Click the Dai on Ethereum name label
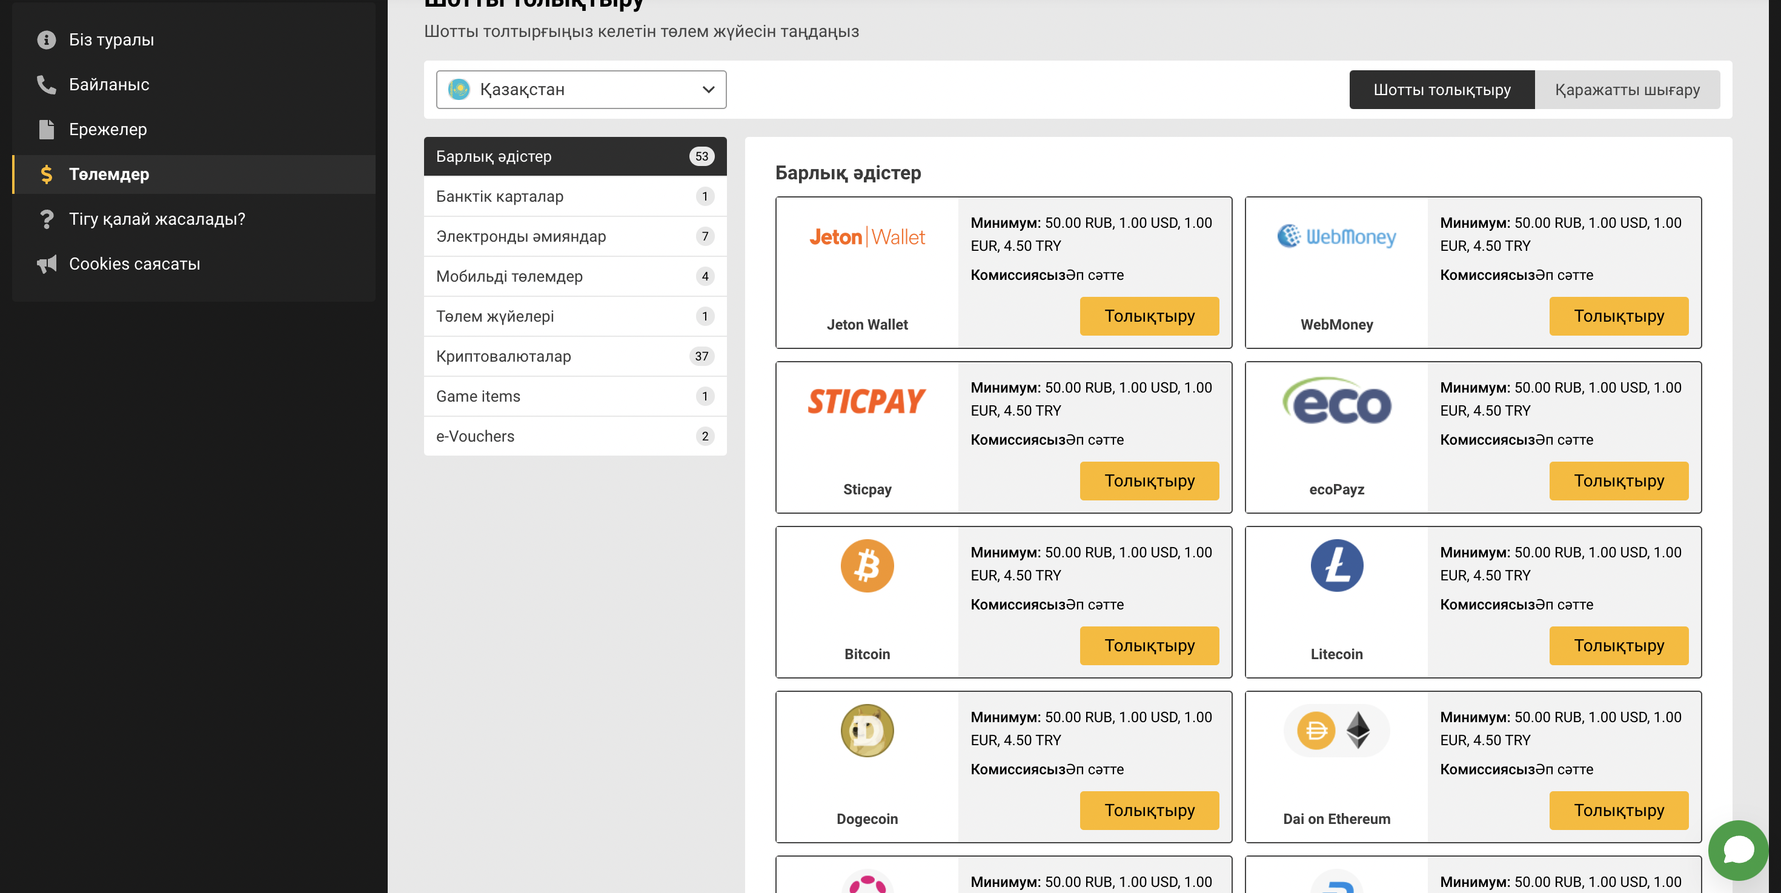The height and width of the screenshot is (893, 1781). [x=1336, y=819]
